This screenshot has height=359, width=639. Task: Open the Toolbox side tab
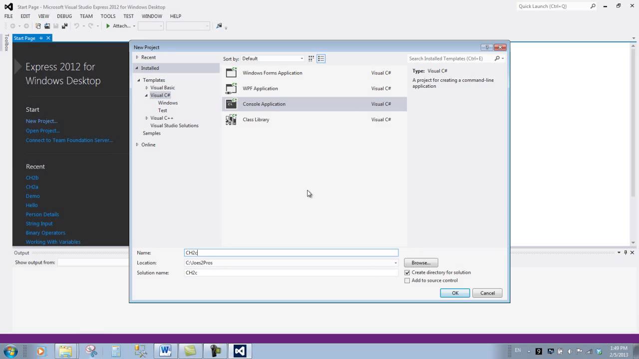click(6, 43)
